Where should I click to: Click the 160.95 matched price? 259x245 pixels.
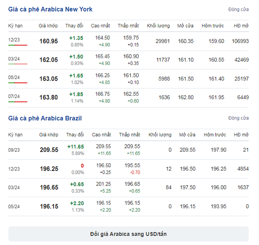click(x=49, y=41)
